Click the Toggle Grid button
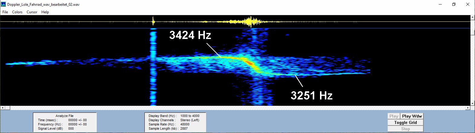 406,122
